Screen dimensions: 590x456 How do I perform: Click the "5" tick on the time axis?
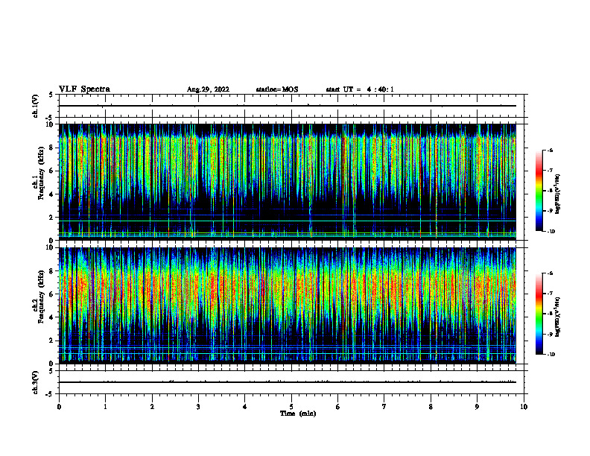[x=291, y=407]
